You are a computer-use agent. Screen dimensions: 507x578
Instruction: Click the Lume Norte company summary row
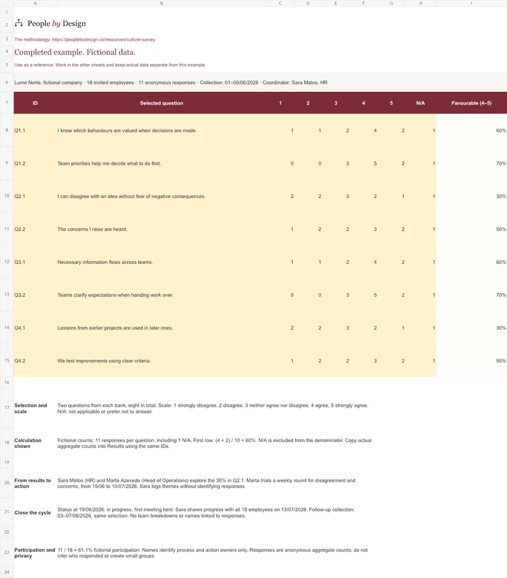pyautogui.click(x=260, y=82)
